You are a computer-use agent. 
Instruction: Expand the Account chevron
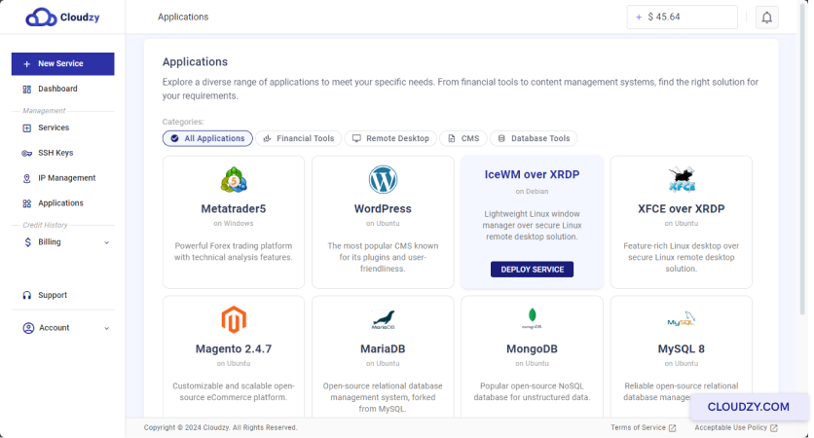(x=107, y=328)
